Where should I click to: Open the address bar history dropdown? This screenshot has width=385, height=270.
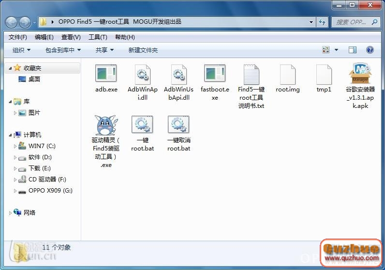pos(311,22)
